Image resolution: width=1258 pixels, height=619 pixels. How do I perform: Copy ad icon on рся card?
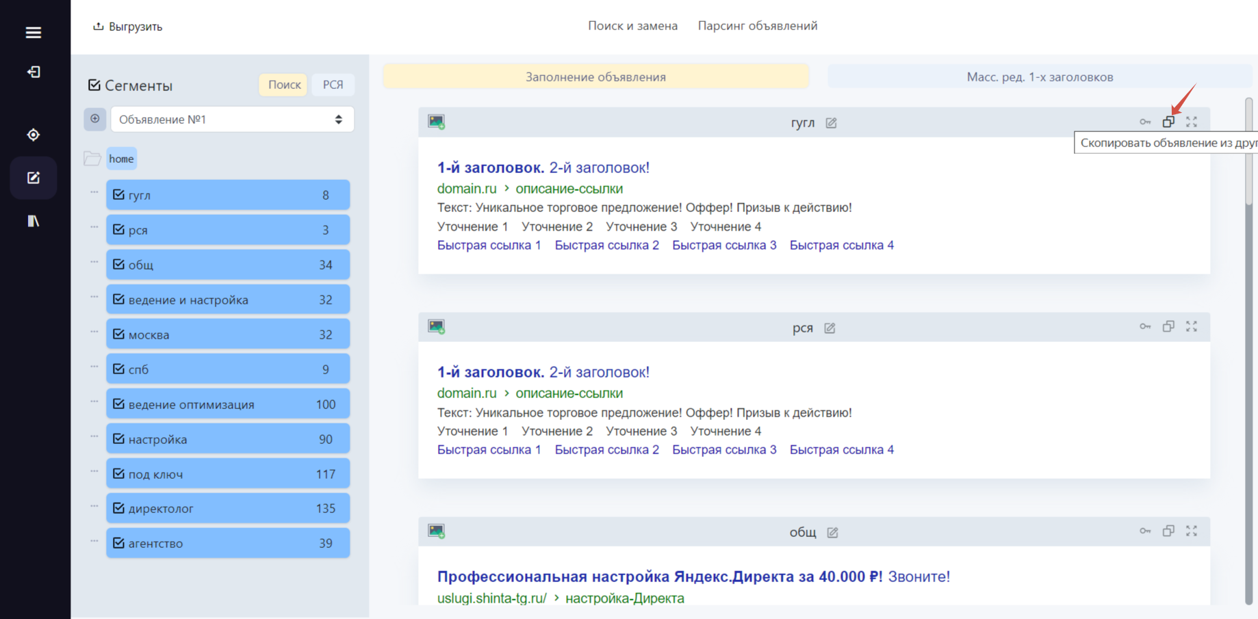pos(1168,326)
